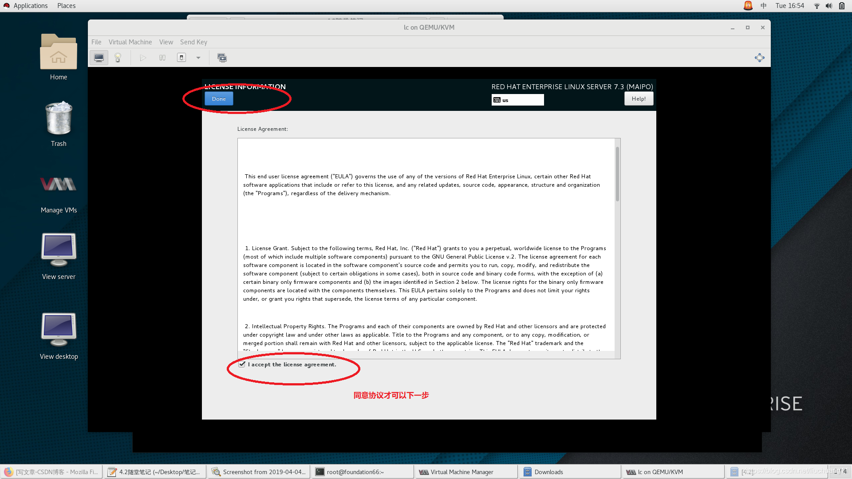Switch to Downloads taskbar item
Image resolution: width=852 pixels, height=479 pixels.
click(570, 472)
